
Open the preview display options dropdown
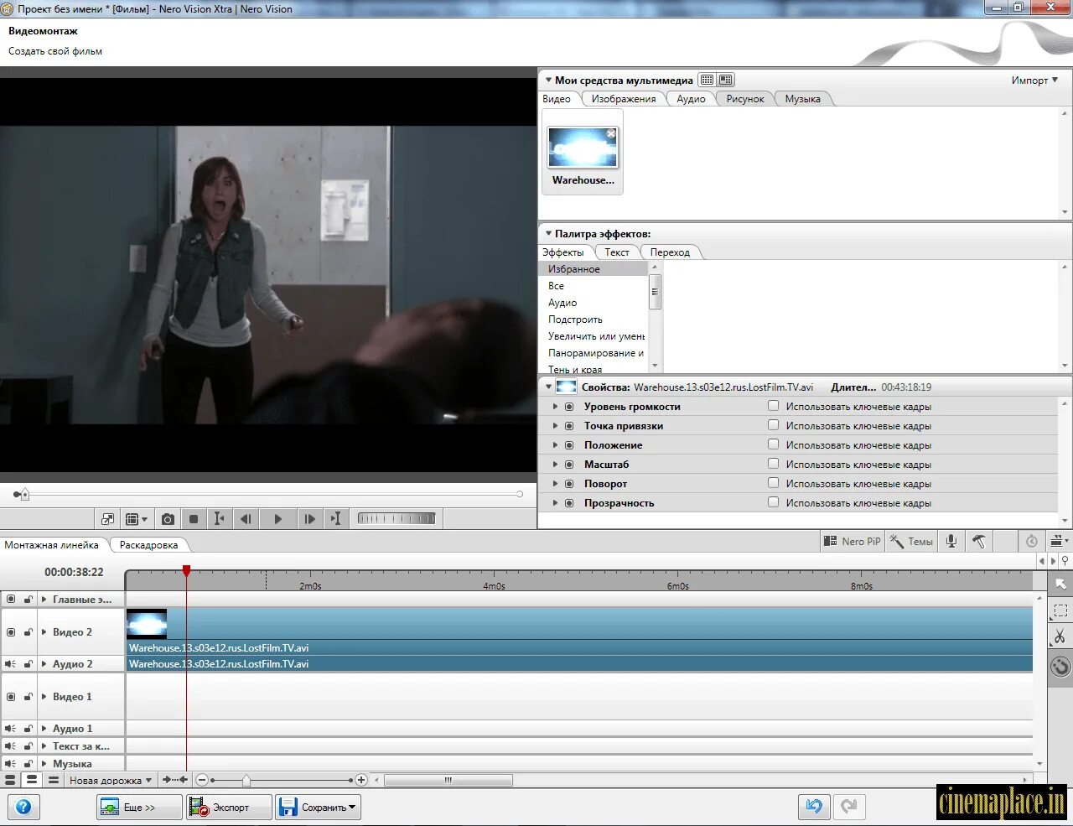pyautogui.click(x=135, y=519)
